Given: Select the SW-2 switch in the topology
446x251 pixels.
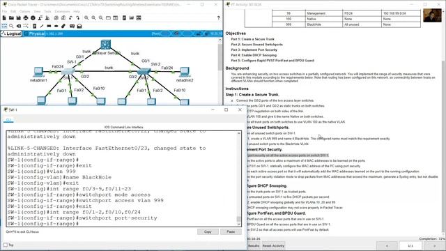Looking at the screenshot, I should click(144, 71).
